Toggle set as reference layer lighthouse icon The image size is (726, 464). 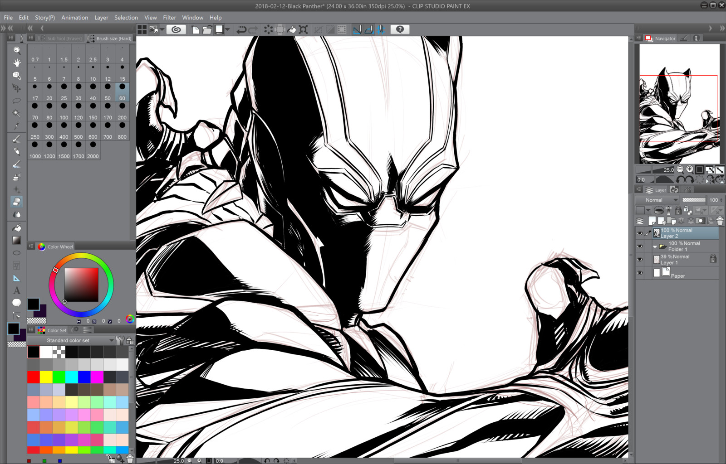(x=668, y=210)
